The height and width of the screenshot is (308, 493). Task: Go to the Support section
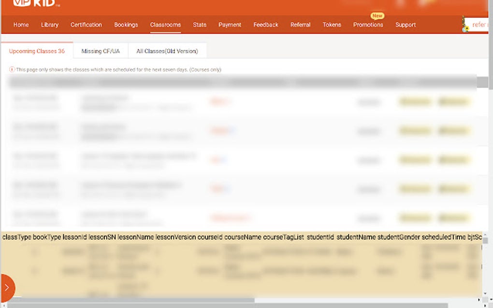pos(406,25)
